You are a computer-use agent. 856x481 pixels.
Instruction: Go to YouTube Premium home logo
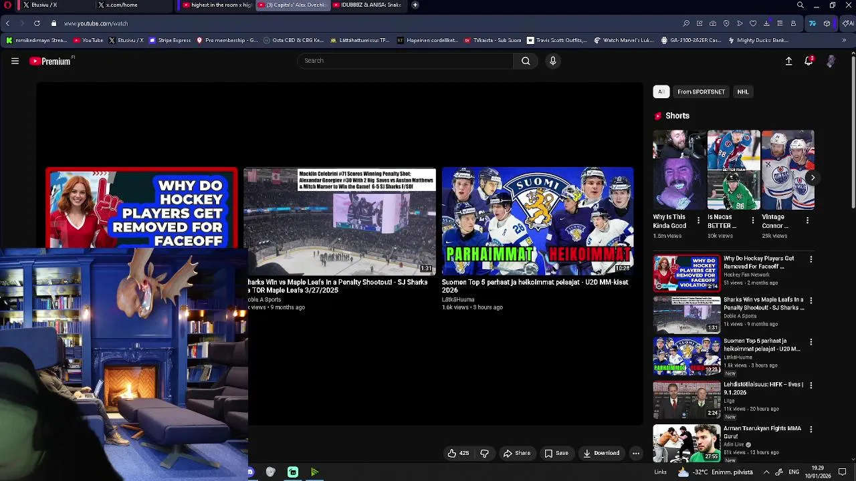pyautogui.click(x=50, y=61)
